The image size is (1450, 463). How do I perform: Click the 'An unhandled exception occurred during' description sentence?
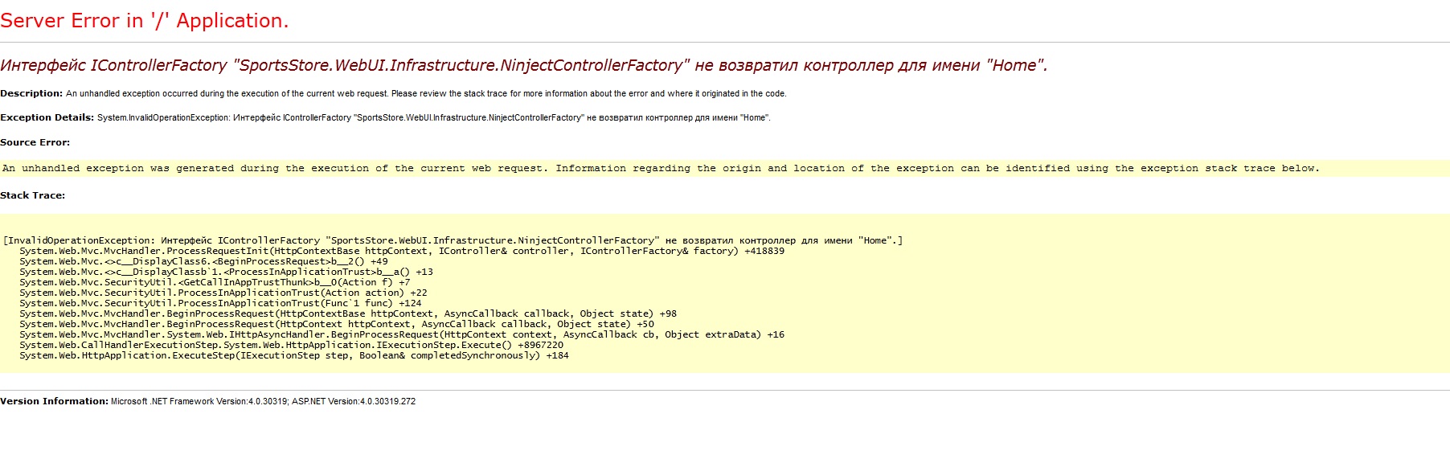(x=426, y=93)
